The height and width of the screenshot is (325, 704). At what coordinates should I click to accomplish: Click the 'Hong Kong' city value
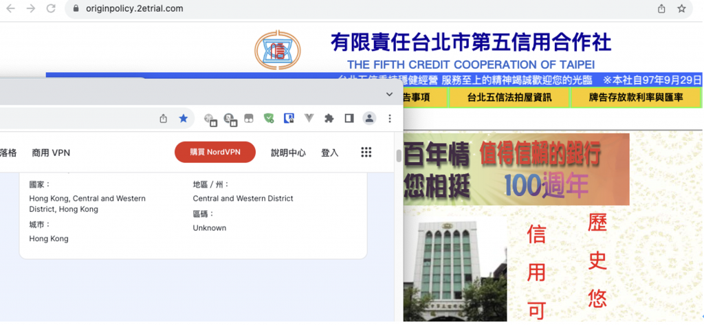[x=49, y=239]
